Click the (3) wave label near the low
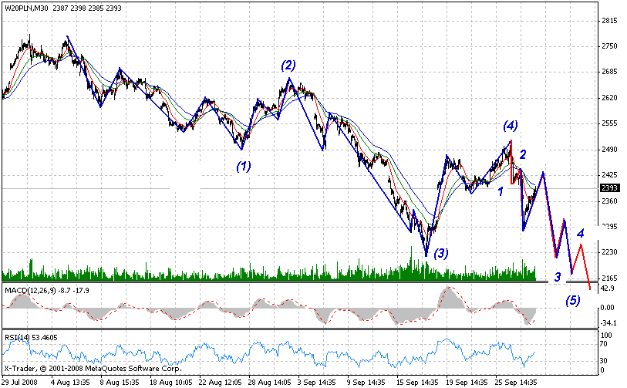Viewport: 627px width, 388px height. click(440, 252)
